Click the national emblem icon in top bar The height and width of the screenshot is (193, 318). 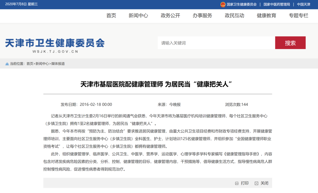click(x=223, y=4)
